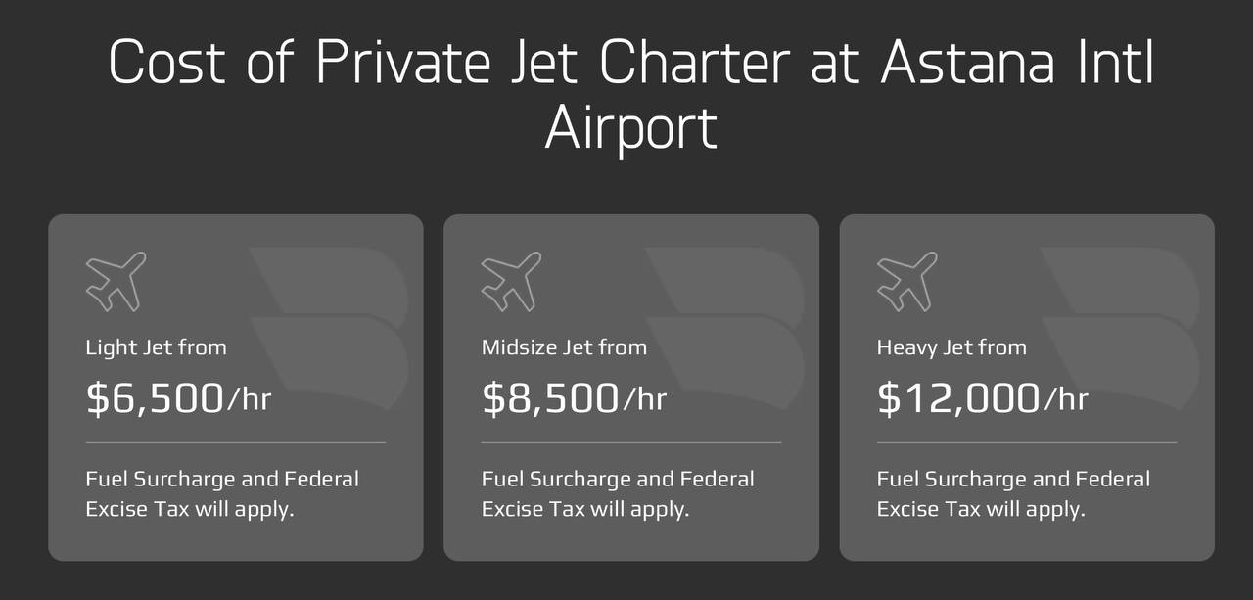Click the $8,500 price amount
This screenshot has height=600, width=1253.
coord(550,398)
